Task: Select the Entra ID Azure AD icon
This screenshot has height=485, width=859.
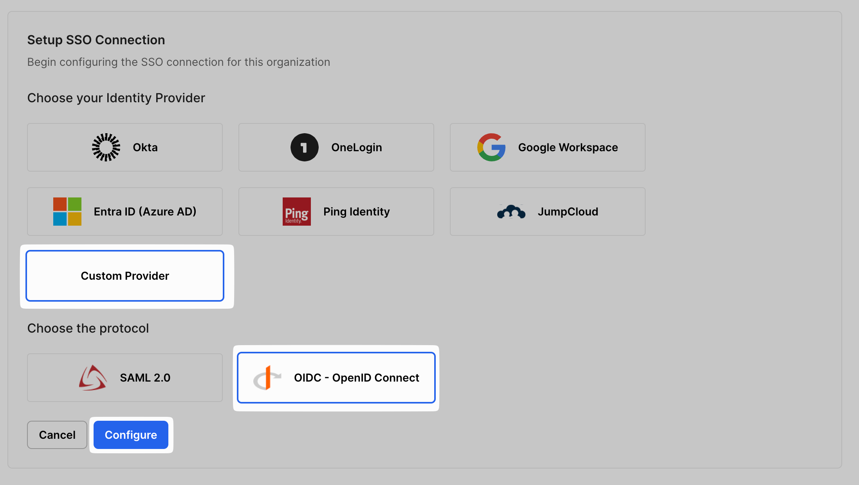Action: point(67,211)
